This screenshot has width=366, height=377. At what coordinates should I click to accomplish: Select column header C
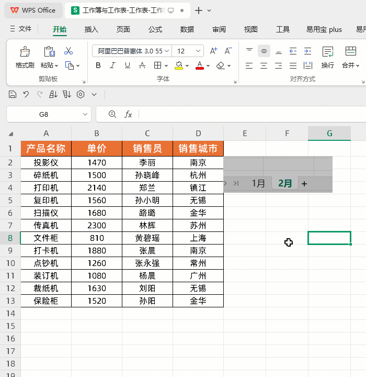tap(147, 133)
